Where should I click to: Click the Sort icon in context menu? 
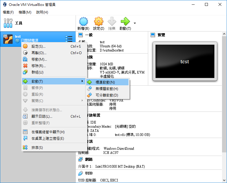[25, 147]
